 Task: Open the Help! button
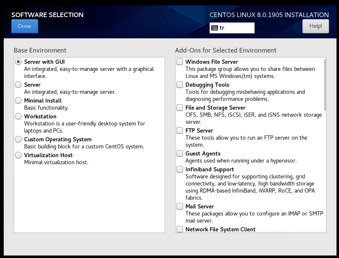(x=315, y=26)
